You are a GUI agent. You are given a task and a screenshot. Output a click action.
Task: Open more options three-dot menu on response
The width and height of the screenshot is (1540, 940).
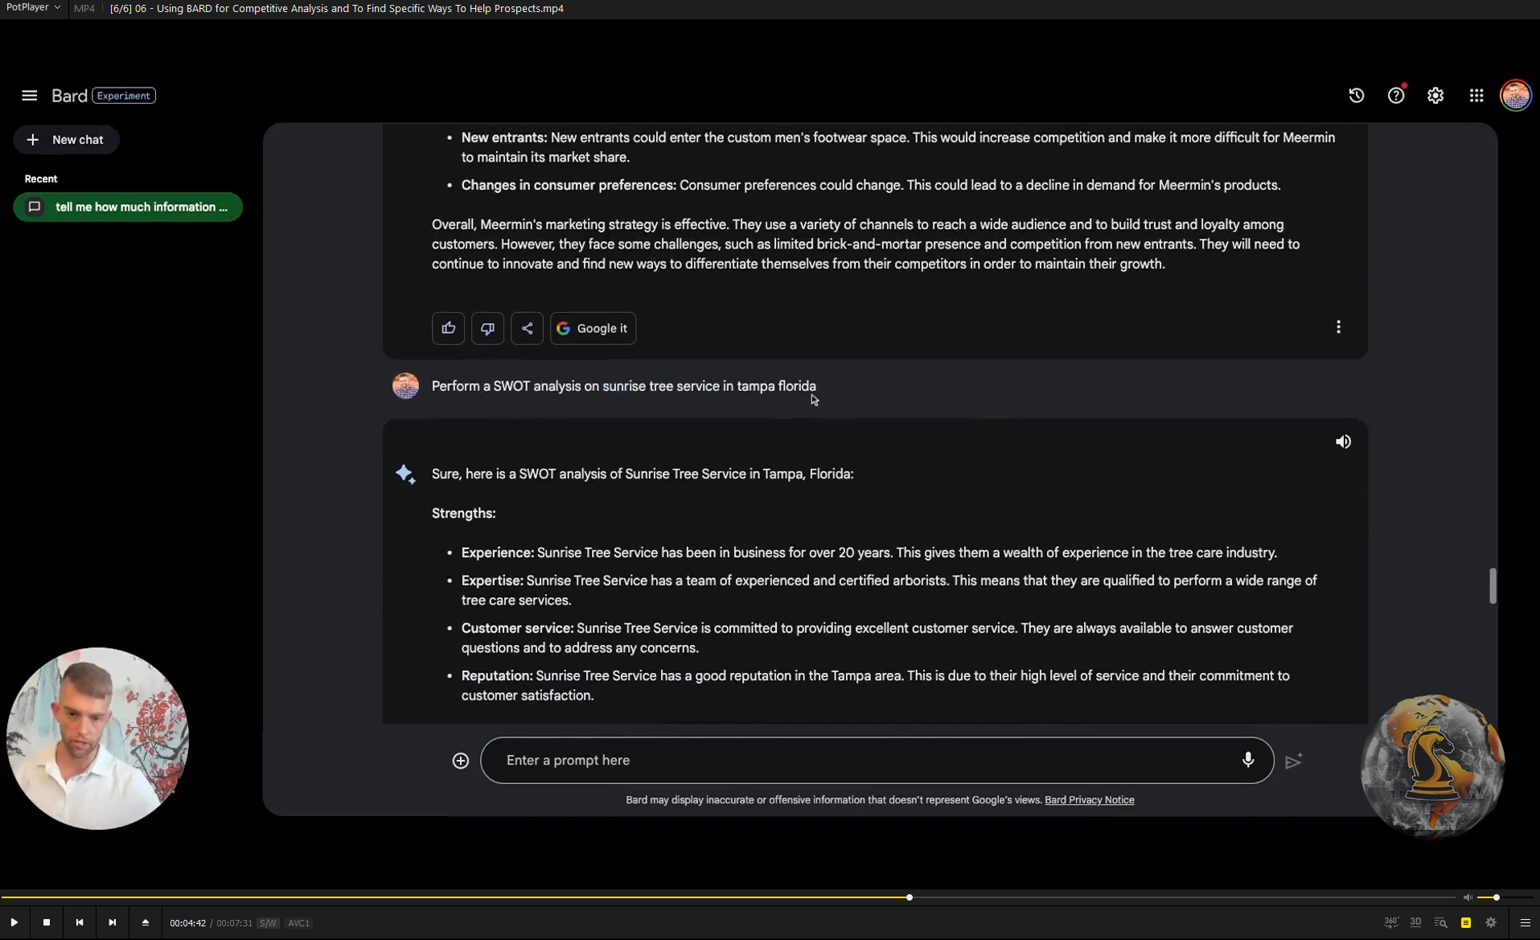[x=1338, y=327]
